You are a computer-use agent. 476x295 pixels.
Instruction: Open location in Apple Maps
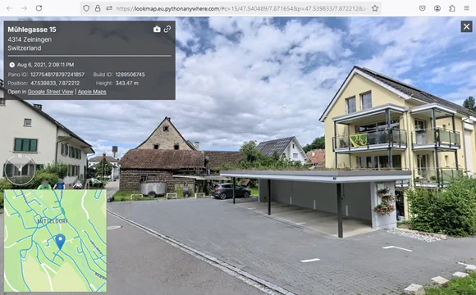point(92,92)
